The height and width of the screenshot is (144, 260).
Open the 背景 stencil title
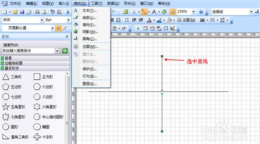[35, 58]
